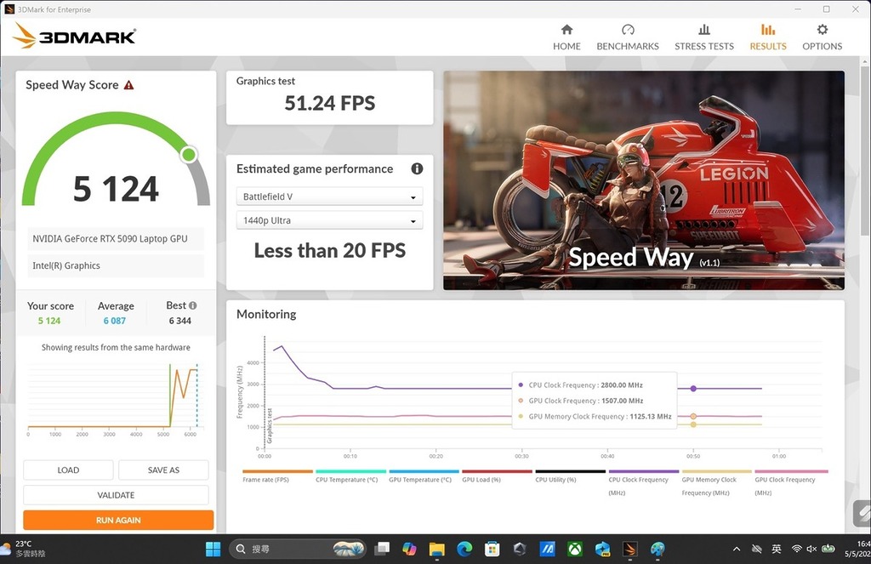
Task: Click the orange GPU clock point on chart
Action: click(693, 416)
